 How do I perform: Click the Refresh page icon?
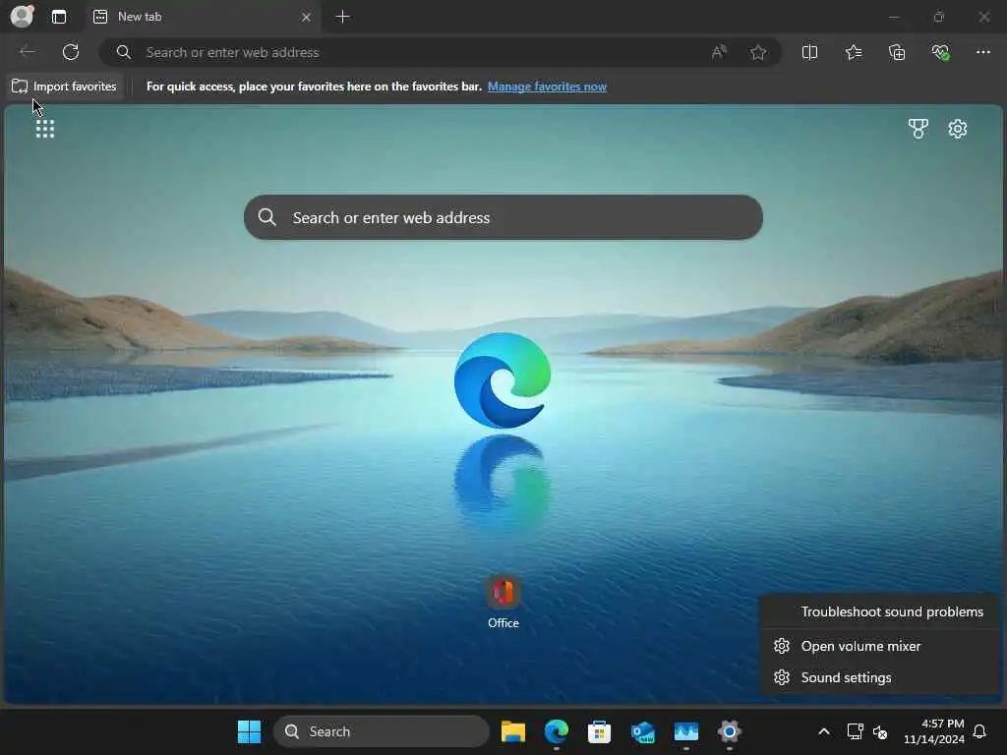click(71, 52)
